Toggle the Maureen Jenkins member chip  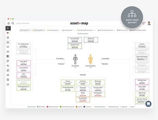tap(54, 30)
